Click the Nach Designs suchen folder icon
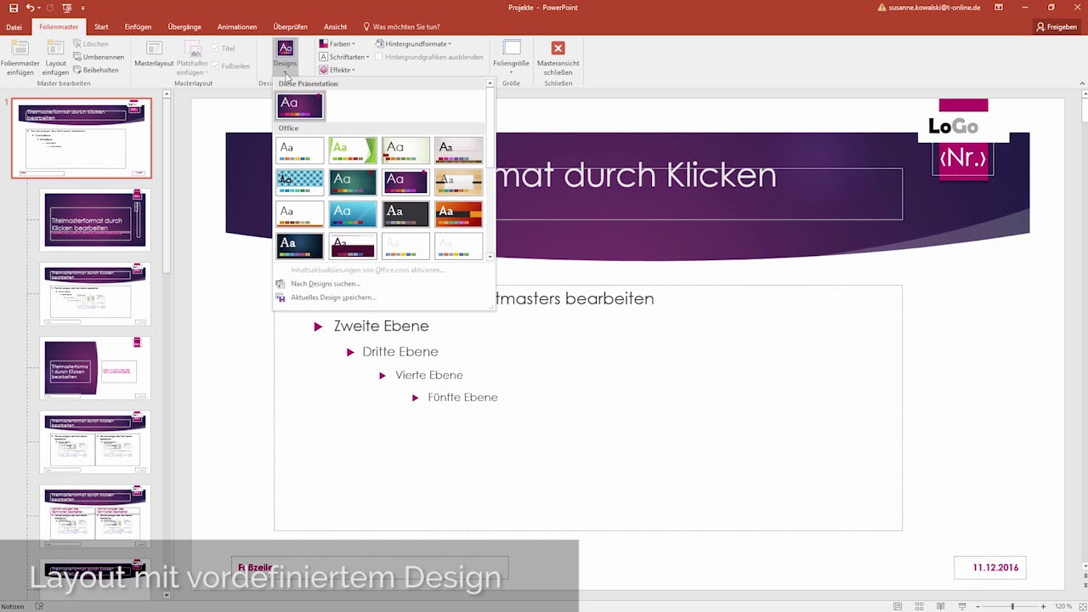This screenshot has width=1088, height=612. (280, 284)
